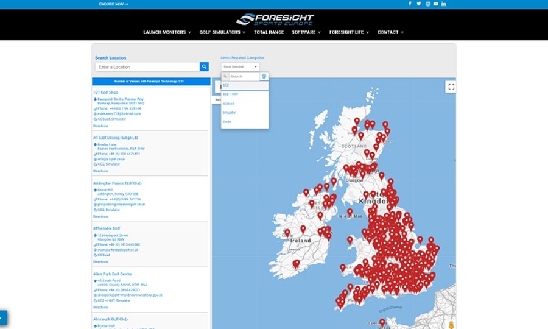Select the Studio category option
This screenshot has width=548, height=329.
[x=245, y=122]
